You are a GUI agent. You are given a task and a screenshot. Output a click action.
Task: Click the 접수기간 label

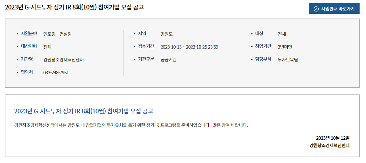tap(146, 47)
